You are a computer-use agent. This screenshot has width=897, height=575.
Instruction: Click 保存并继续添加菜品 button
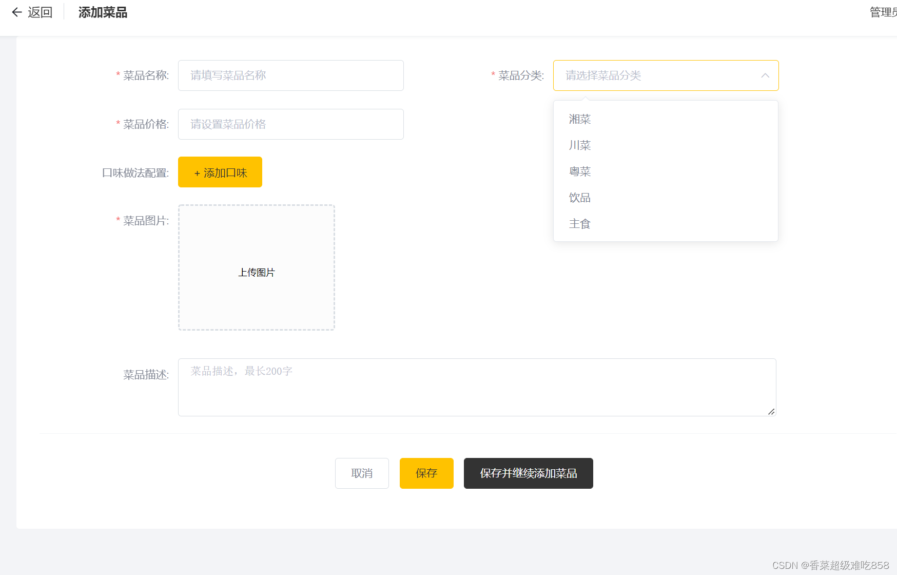pyautogui.click(x=529, y=473)
